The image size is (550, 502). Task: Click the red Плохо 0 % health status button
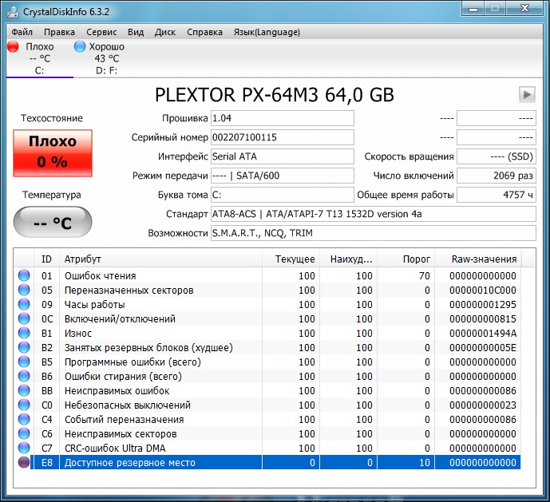(x=53, y=153)
